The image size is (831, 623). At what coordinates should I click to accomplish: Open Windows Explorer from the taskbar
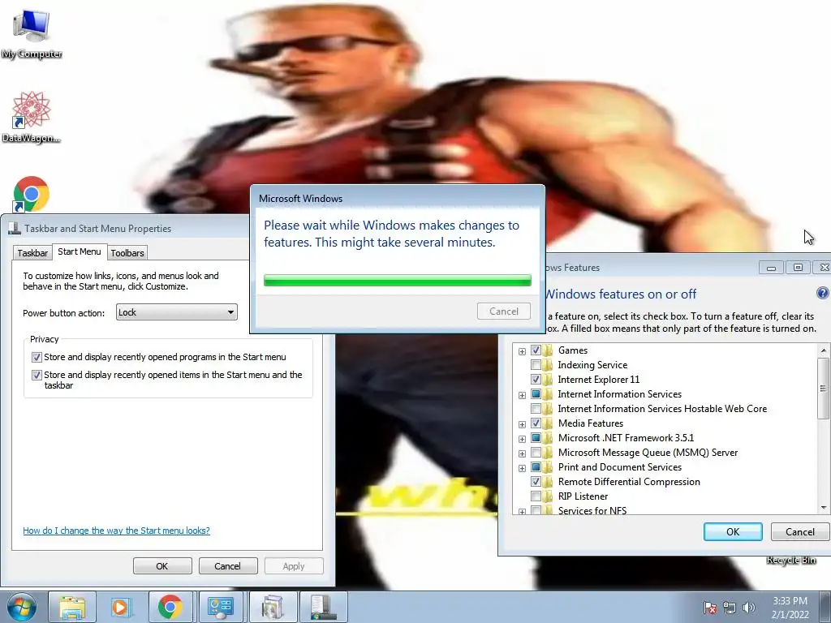click(x=72, y=607)
